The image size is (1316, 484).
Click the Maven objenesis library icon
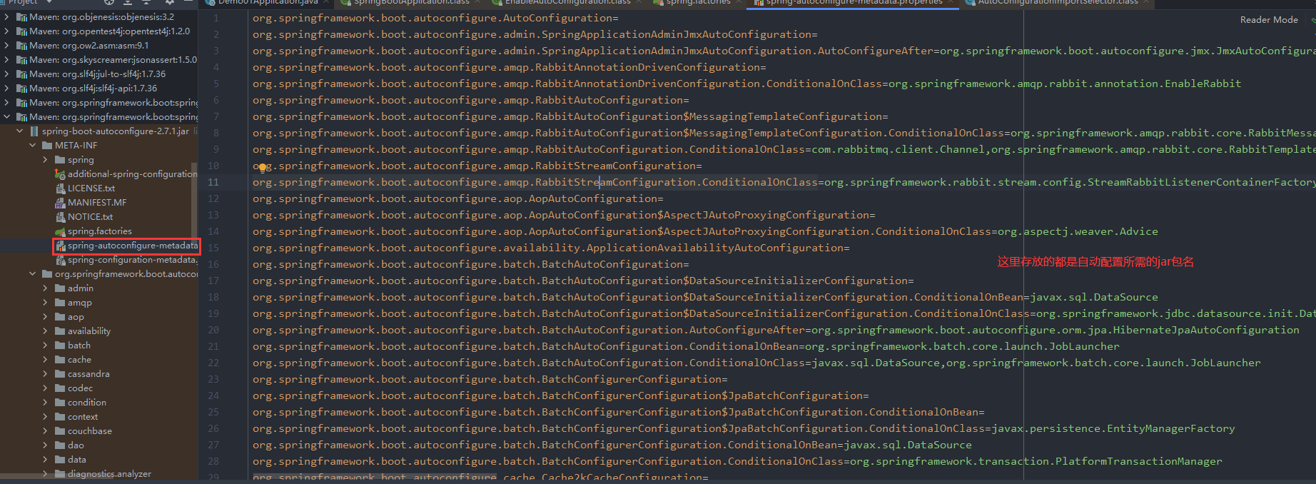21,17
